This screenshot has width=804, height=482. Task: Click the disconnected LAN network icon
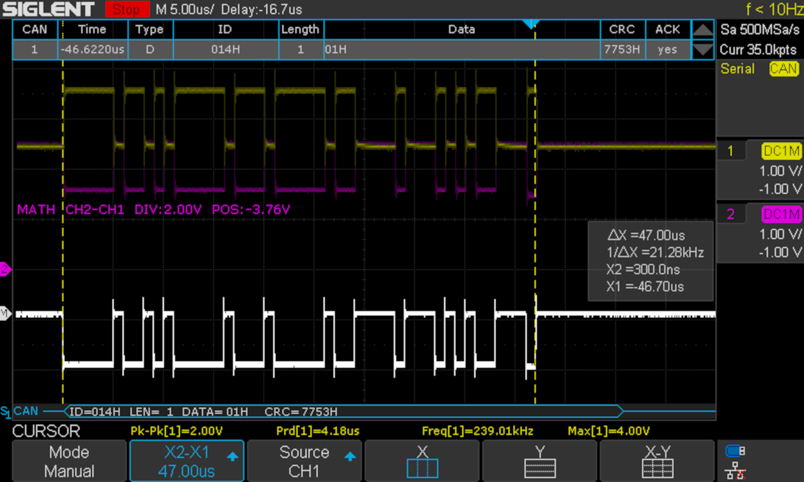tap(735, 471)
